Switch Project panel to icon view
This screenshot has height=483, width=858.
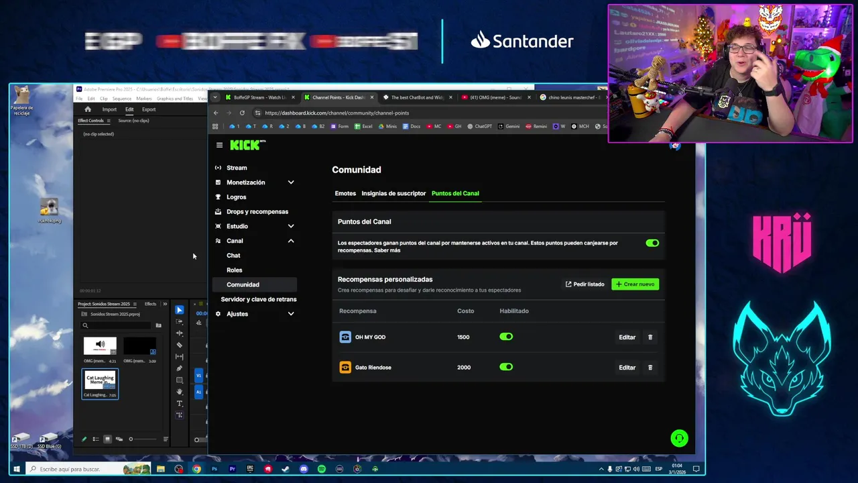[107, 439]
